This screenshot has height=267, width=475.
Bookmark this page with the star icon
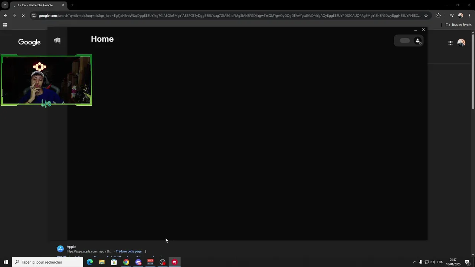426,16
